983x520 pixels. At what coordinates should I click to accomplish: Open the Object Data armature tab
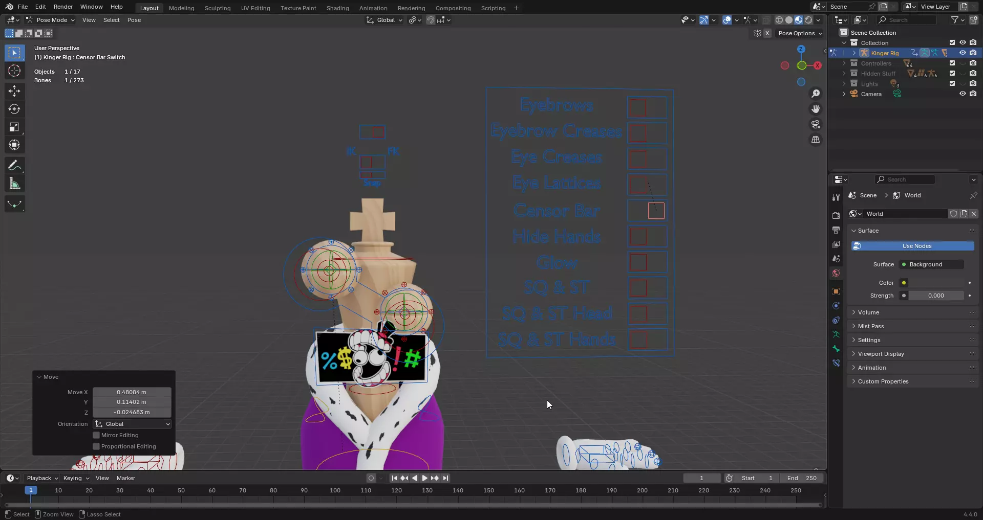(x=836, y=334)
